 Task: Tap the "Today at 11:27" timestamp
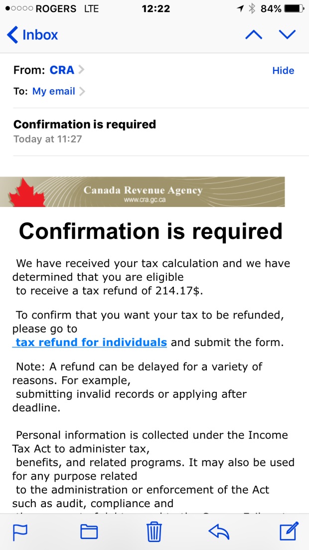47,139
